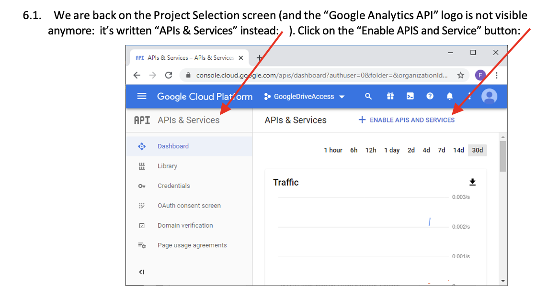Show notifications bell icon
Screen dimensions: 547x307
pos(449,96)
